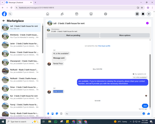Click the conversation list scrollbar

pyautogui.click(x=42, y=39)
